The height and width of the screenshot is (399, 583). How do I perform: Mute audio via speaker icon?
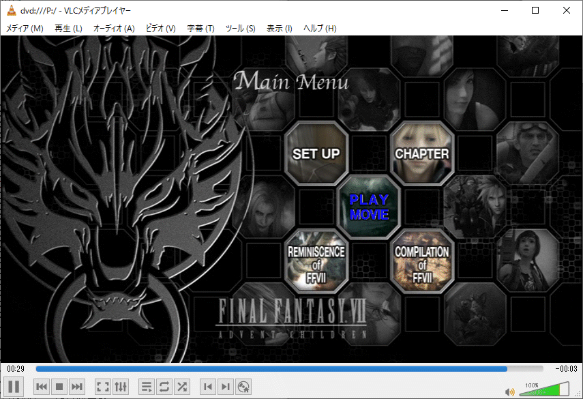[510, 391]
